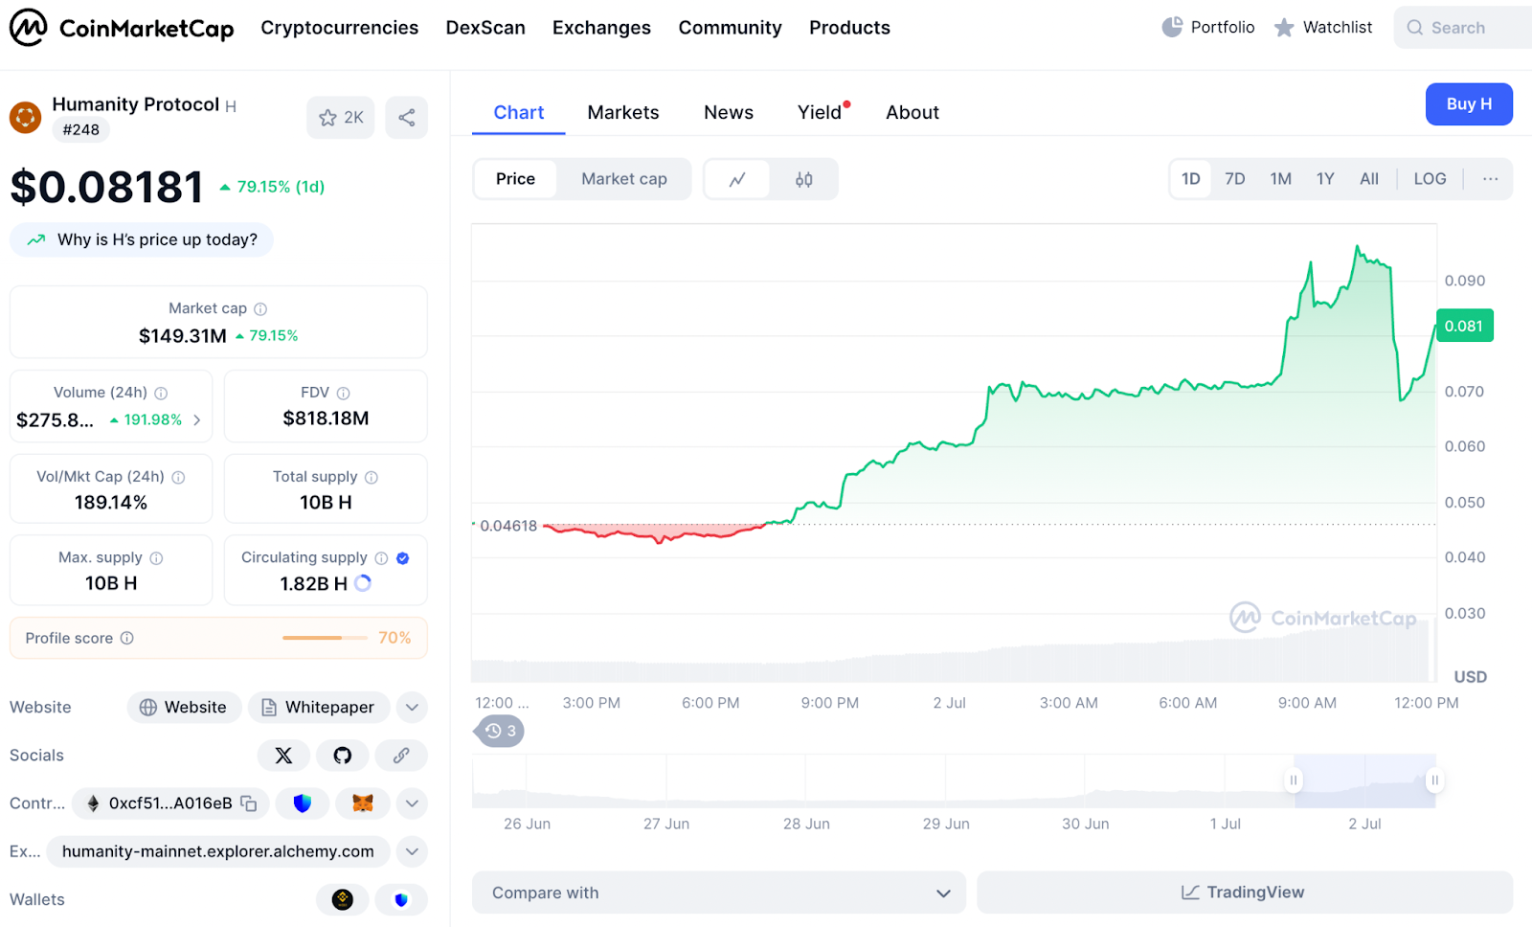Switch to the line chart icon
Image resolution: width=1532 pixels, height=927 pixels.
coord(737,179)
